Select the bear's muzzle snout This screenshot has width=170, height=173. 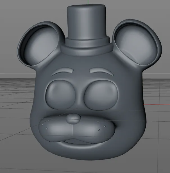[77, 129]
